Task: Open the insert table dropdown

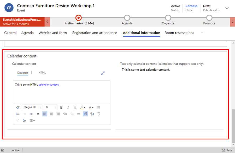Action: 32,120
